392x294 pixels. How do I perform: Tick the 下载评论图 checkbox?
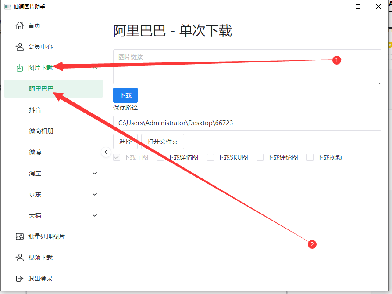pos(260,157)
